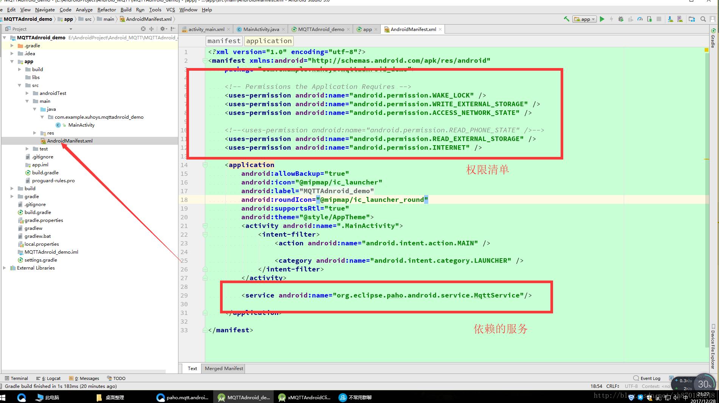
Task: Click app breadcrumb in navigation bar
Action: (65, 19)
